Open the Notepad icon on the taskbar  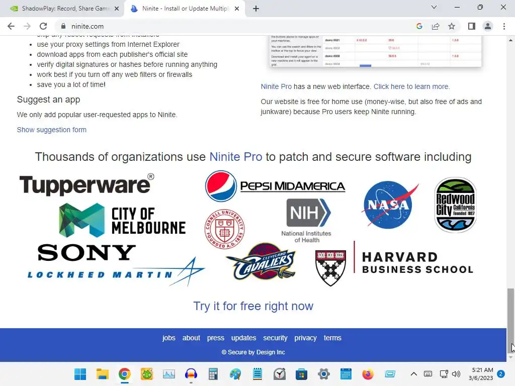[x=257, y=374]
